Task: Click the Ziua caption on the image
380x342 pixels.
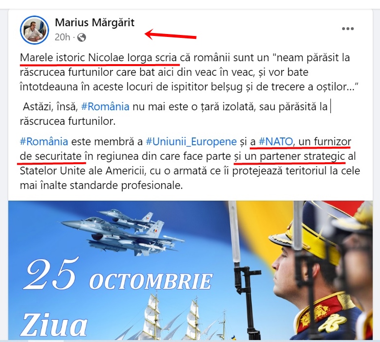Action: (x=55, y=325)
